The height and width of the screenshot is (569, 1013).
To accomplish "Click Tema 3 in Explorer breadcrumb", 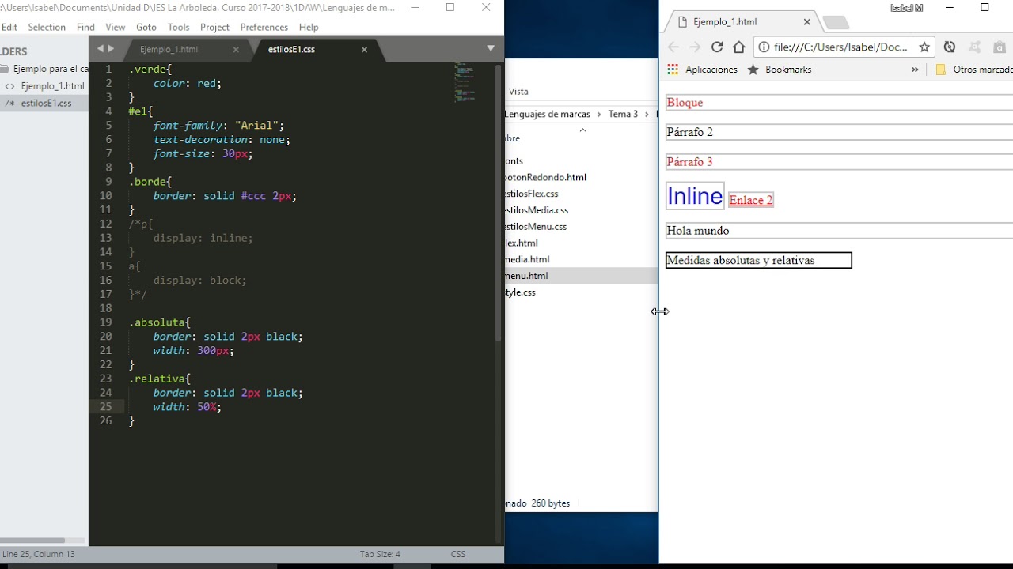I will pos(623,114).
